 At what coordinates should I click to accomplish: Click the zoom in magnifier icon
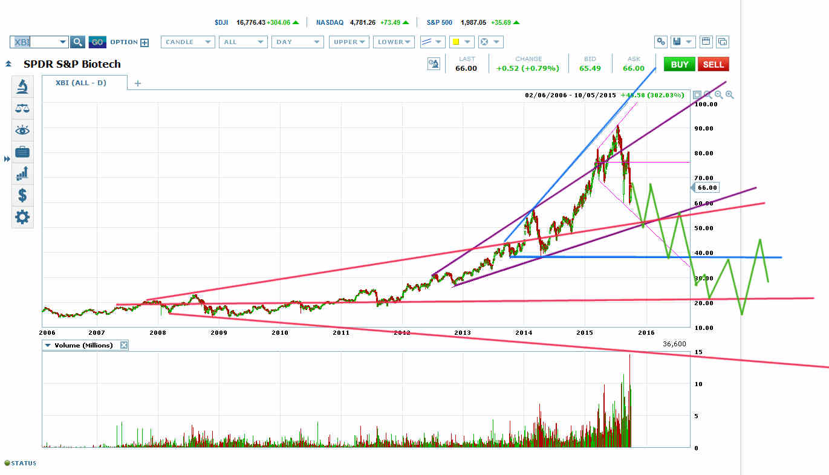pos(730,94)
